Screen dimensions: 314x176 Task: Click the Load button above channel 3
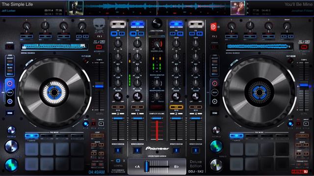click(118, 24)
